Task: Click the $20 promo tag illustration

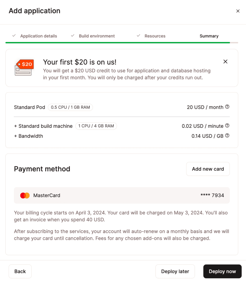Action: coord(24,68)
